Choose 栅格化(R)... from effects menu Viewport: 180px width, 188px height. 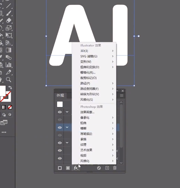point(94,73)
